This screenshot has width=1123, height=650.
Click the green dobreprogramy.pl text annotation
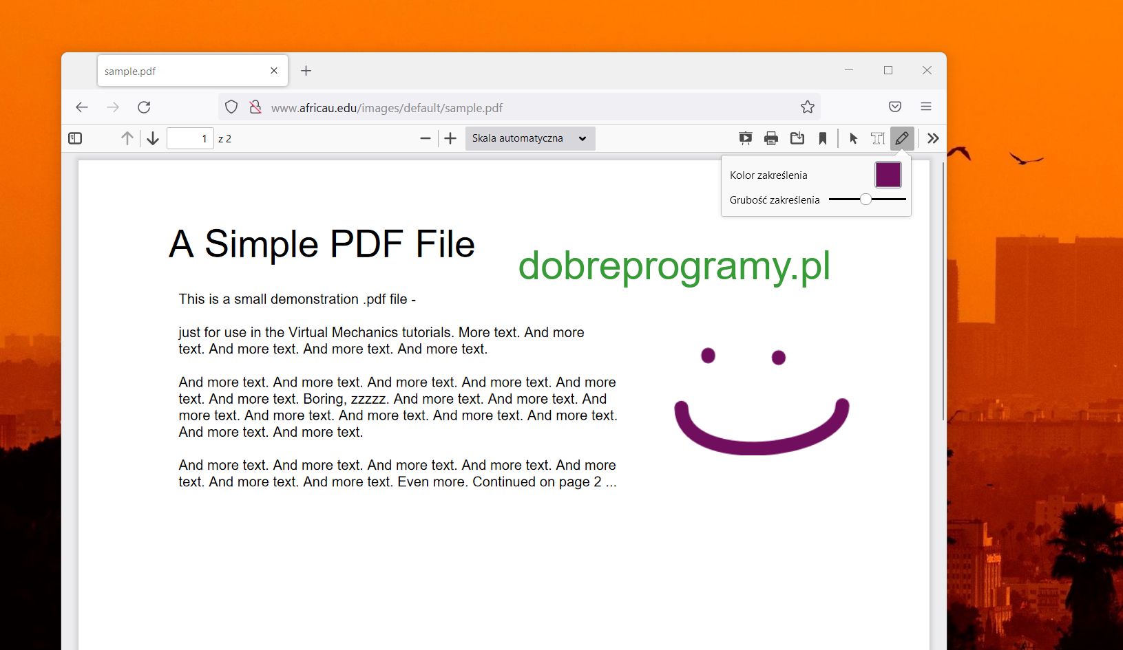[675, 266]
